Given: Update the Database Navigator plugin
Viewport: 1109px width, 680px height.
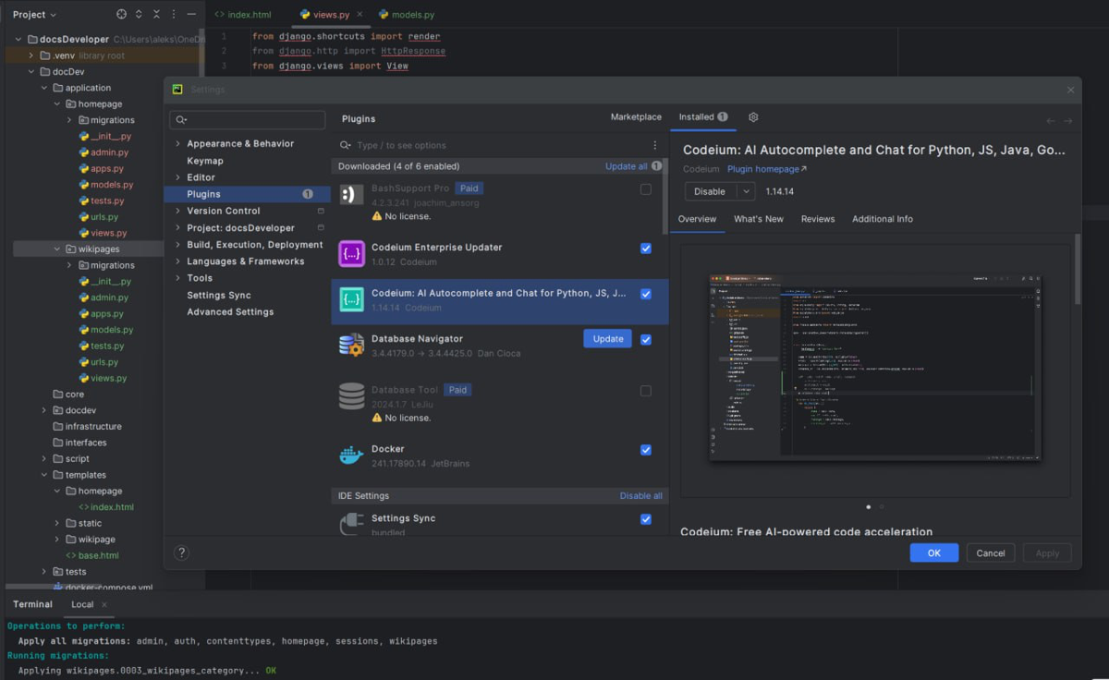Looking at the screenshot, I should click(x=608, y=339).
